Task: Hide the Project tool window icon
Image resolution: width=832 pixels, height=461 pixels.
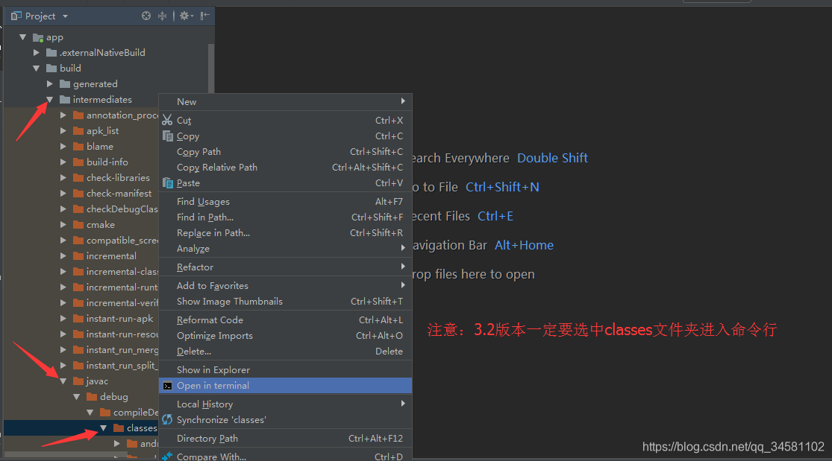Action: 204,16
